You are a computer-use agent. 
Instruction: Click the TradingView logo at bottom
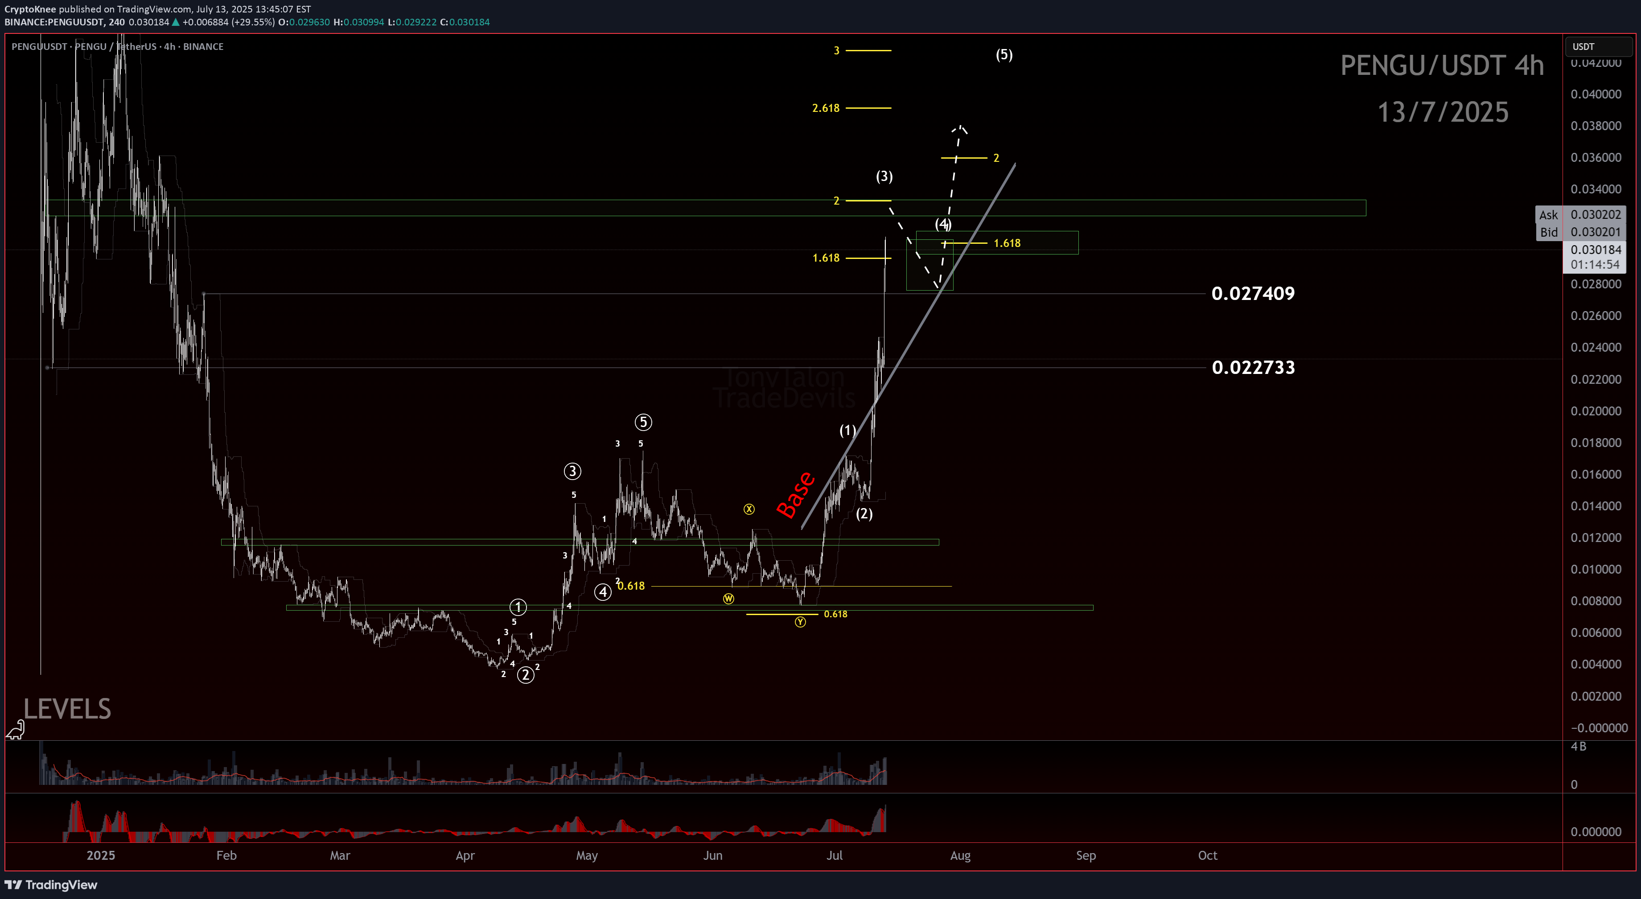pyautogui.click(x=51, y=884)
